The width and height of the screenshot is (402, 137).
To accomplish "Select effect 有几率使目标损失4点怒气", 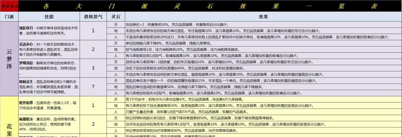I will click(263, 93).
